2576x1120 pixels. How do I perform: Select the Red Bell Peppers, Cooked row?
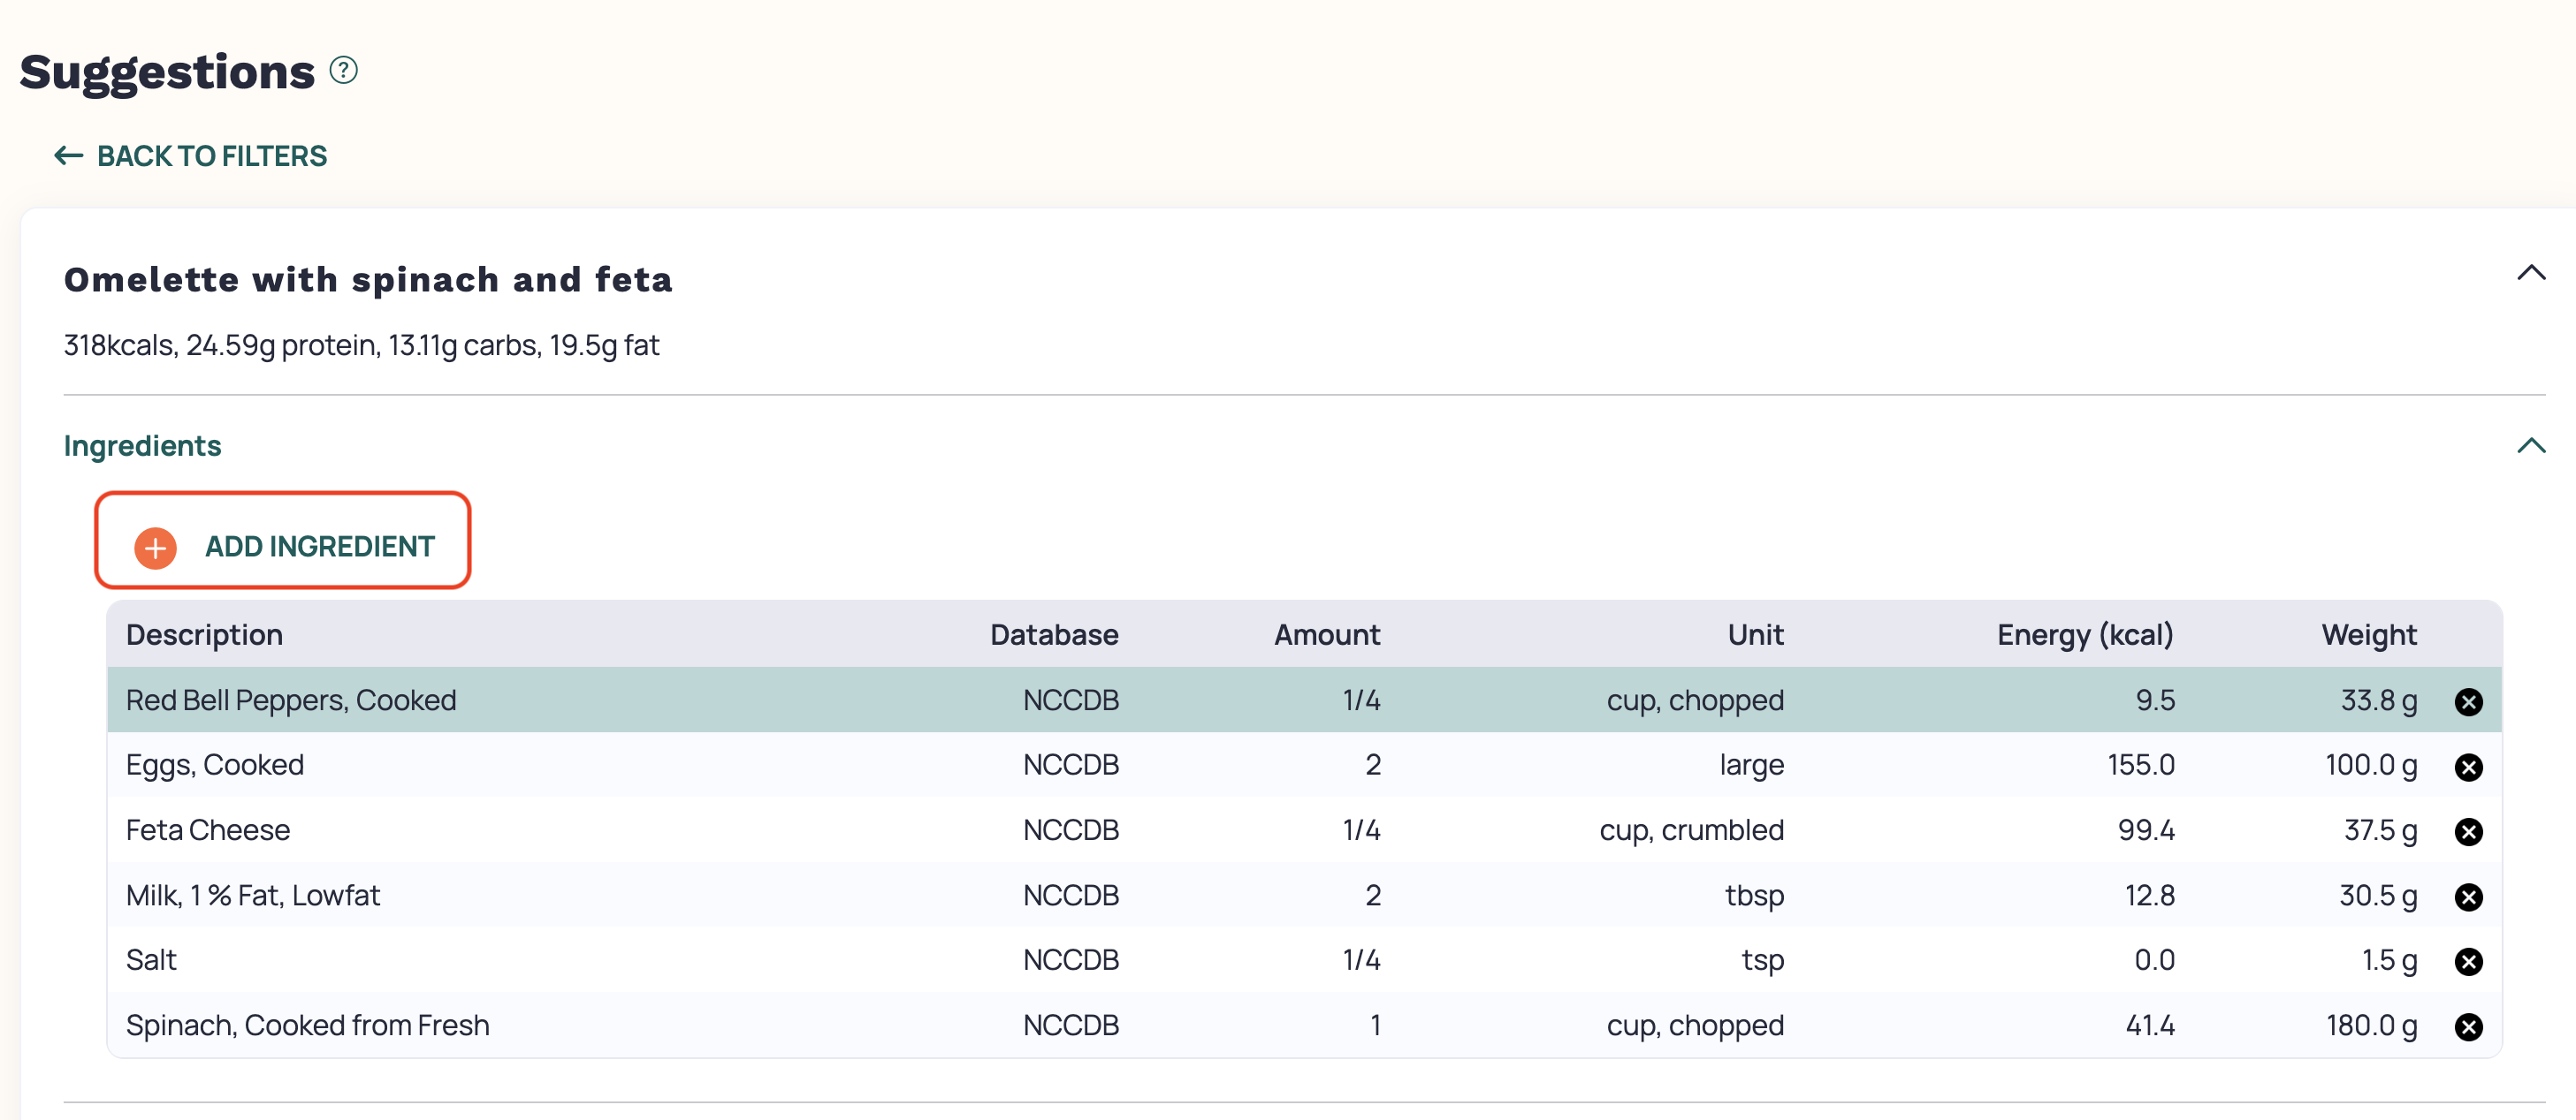pyautogui.click(x=1304, y=700)
